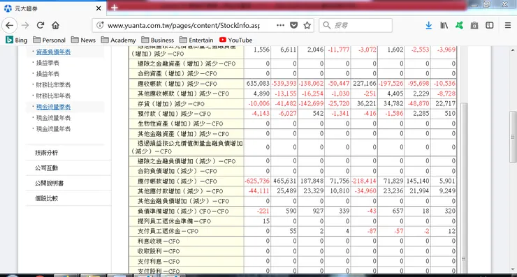Viewport: 517px width, 277px height.
Task: Click the 搜尋 search box
Action: [x=356, y=25]
